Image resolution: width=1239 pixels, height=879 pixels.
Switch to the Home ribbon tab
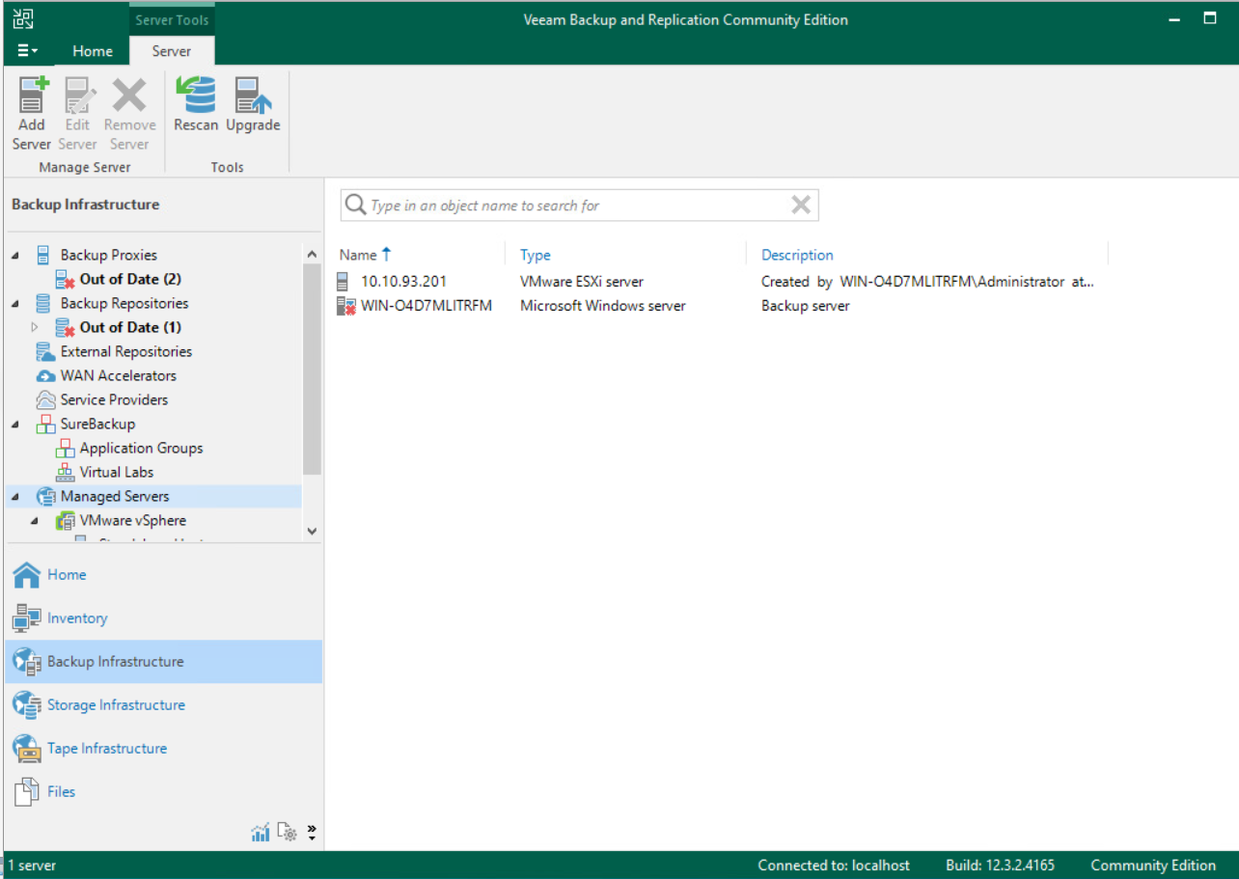[x=93, y=51]
